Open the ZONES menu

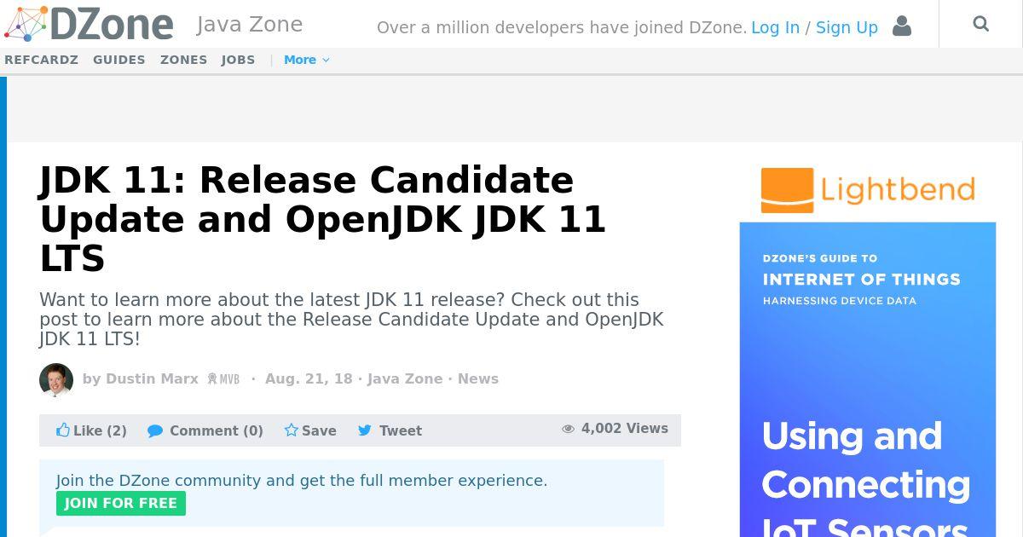click(x=183, y=60)
